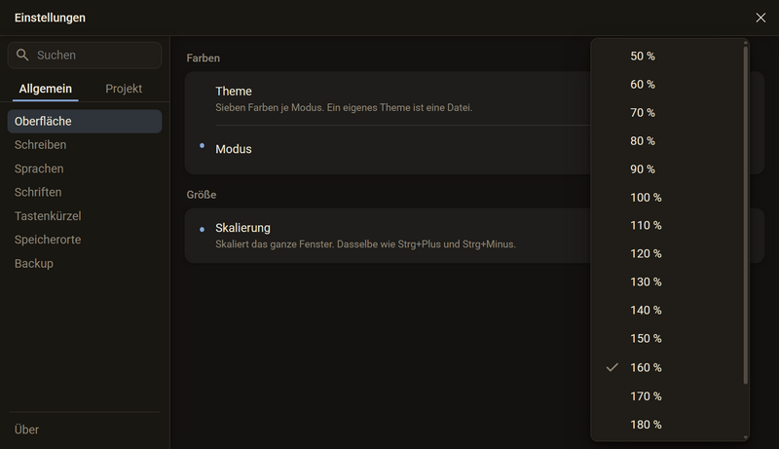
Task: Close the Einstellungen dialog
Action: pyautogui.click(x=760, y=18)
